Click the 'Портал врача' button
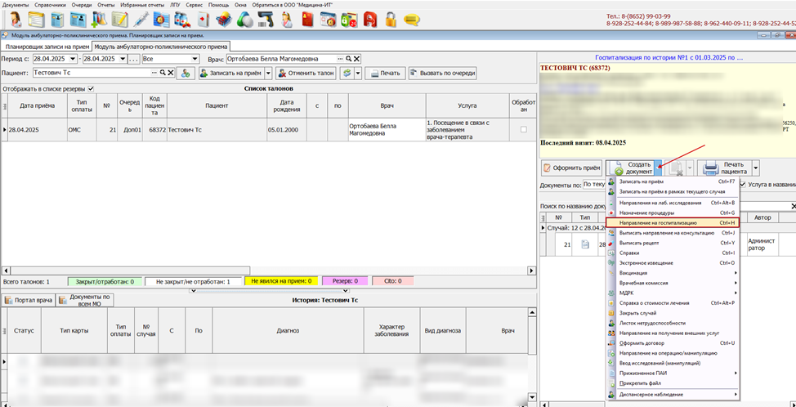 pos(29,300)
